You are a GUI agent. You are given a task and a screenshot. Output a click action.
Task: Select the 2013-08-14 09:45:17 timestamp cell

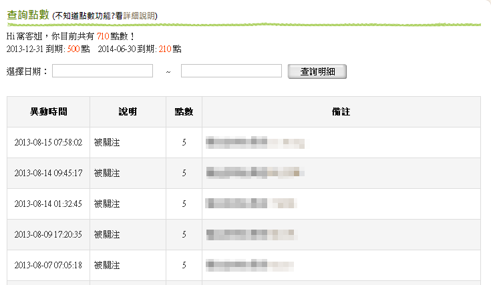pos(48,174)
